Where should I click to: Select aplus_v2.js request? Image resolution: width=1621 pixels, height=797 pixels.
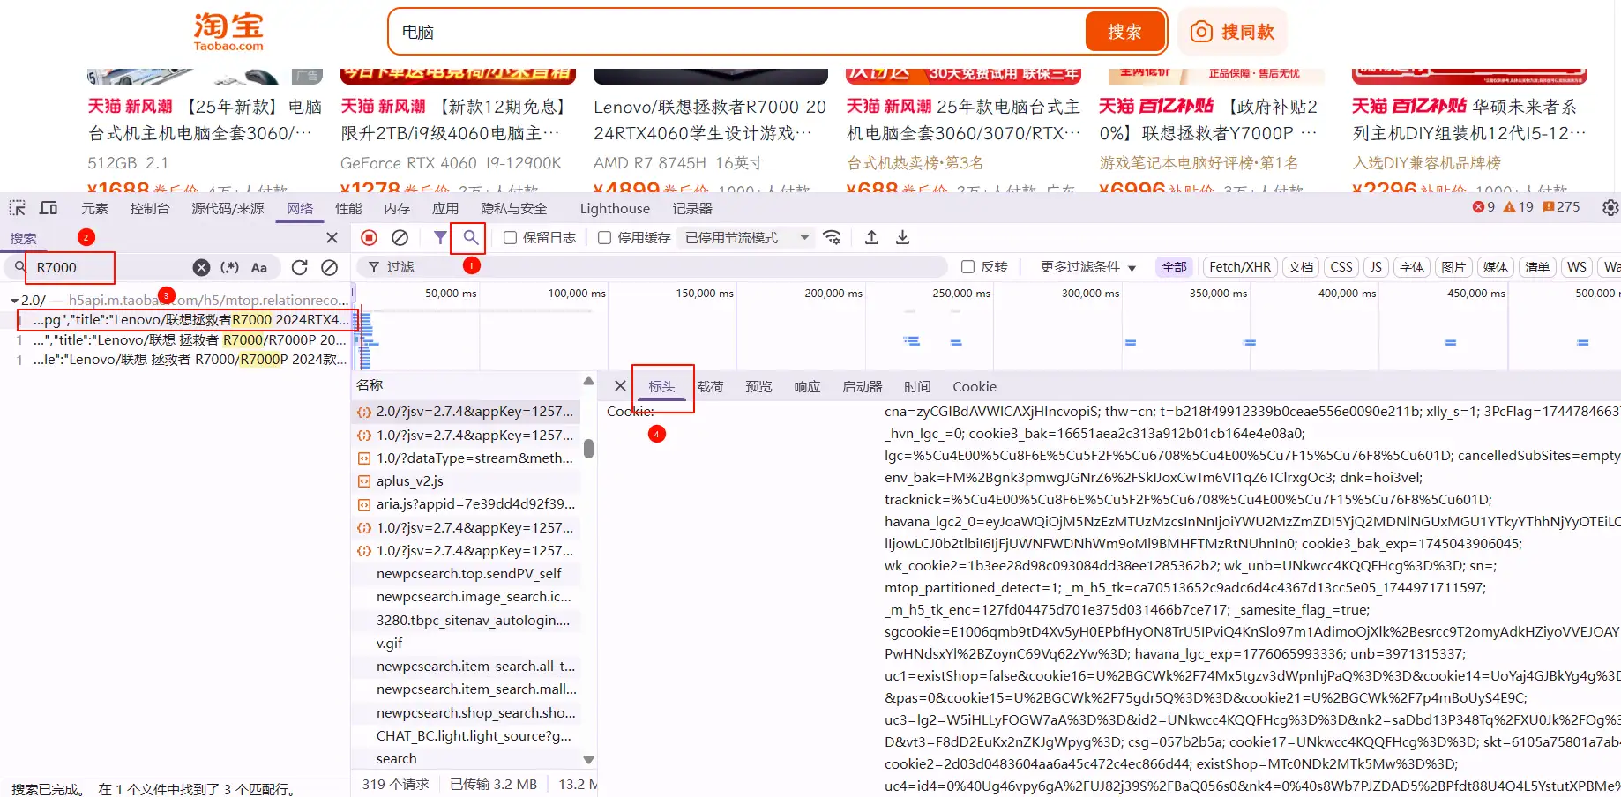[x=466, y=481]
